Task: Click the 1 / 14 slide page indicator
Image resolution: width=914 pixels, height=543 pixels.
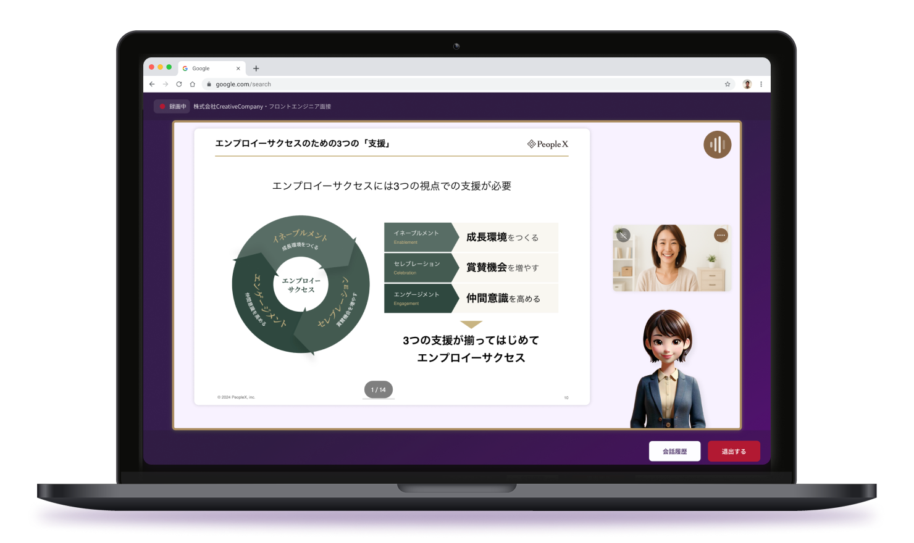Action: [378, 390]
